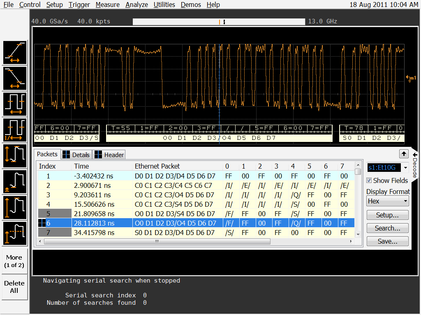Select the rise time measurement icon
The image size is (421, 315).
click(15, 52)
